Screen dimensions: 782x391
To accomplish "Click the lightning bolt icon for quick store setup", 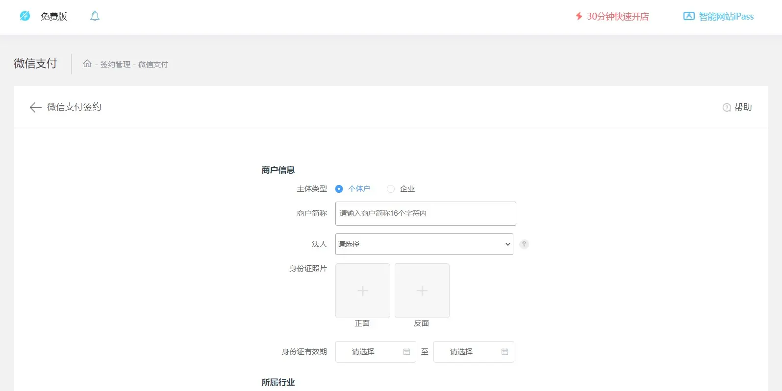I will tap(579, 16).
